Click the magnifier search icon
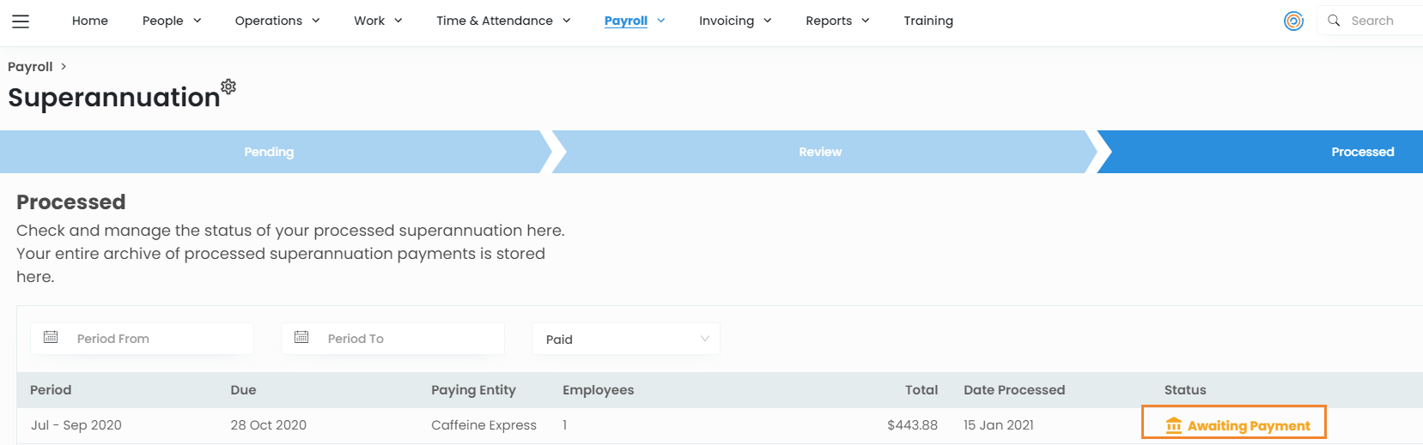1423x445 pixels. tap(1334, 21)
